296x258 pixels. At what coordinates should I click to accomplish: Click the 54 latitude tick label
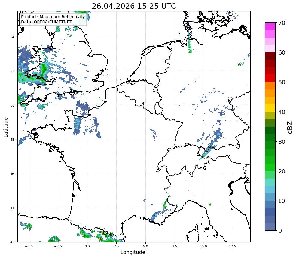(12, 37)
